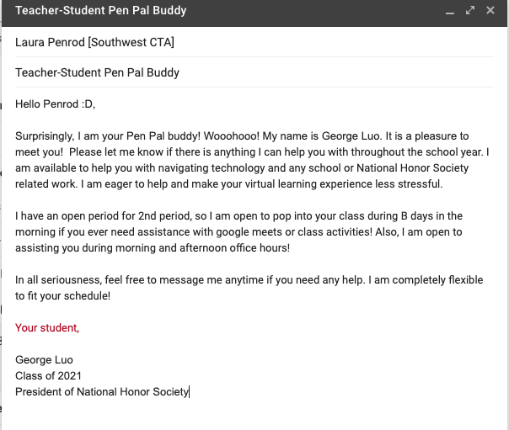This screenshot has height=430, width=509.
Task: Place cursor in 'Hello Penrod :D,' greeting
Action: (56, 104)
